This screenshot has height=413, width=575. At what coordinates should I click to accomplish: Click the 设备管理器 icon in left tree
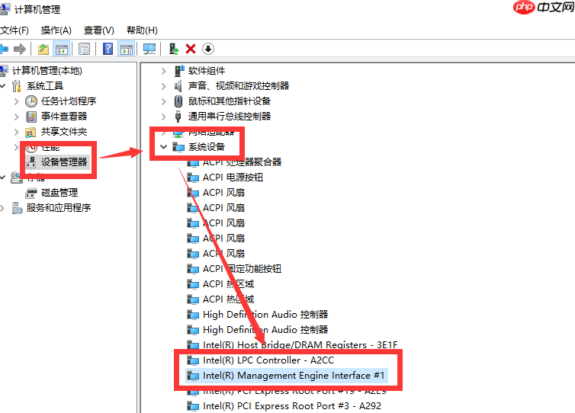click(31, 162)
